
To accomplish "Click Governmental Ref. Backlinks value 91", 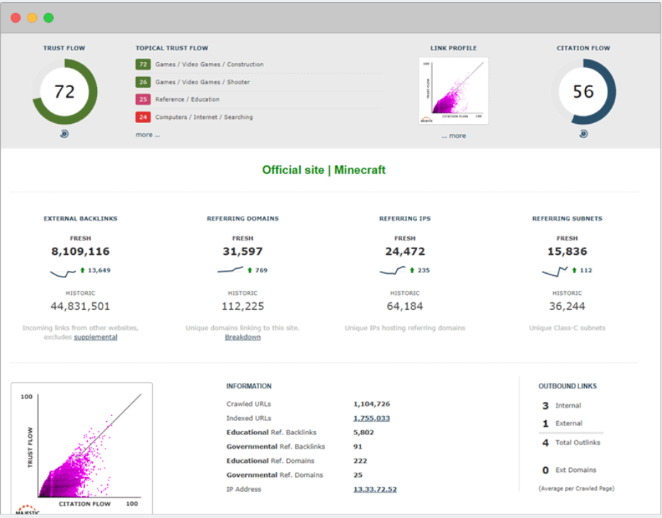I will pyautogui.click(x=358, y=447).
